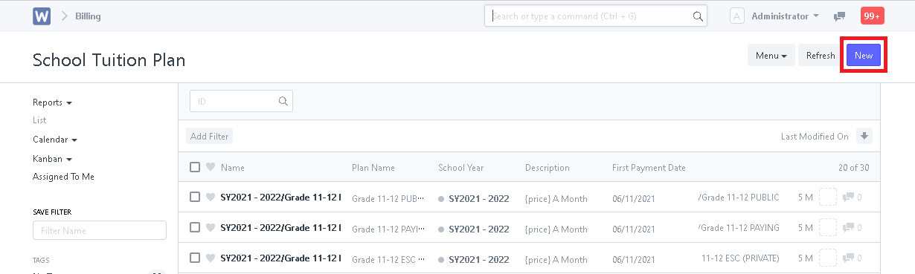Click the 11-12 ESC (PRIVATE) text

tap(740, 258)
